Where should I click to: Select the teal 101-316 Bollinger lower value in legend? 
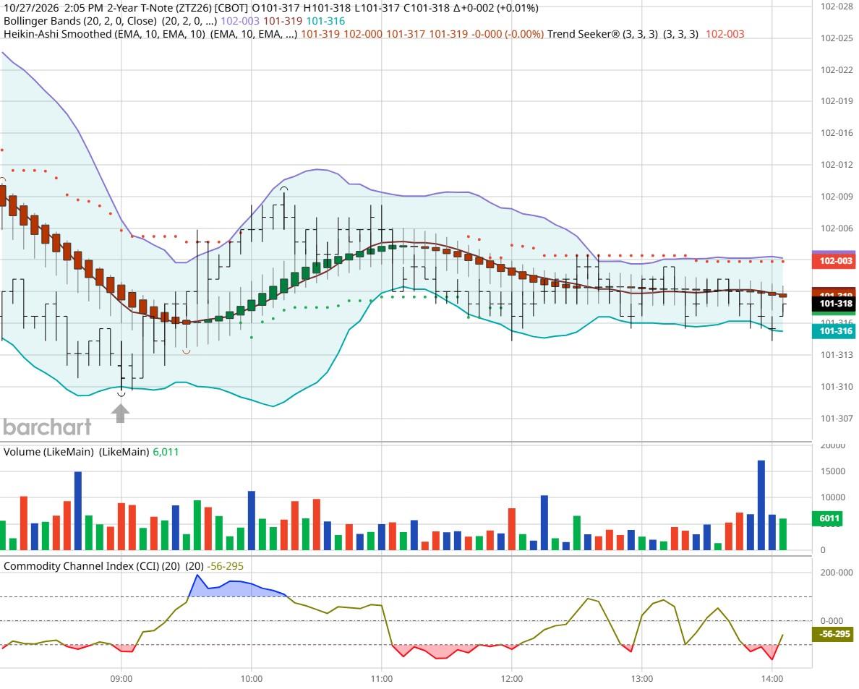tap(325, 21)
